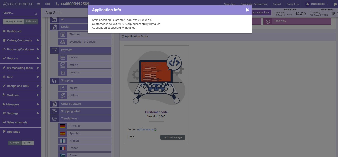Open Dashboard from the sidebar
This screenshot has width=338, height=157.
click(x=14, y=31)
